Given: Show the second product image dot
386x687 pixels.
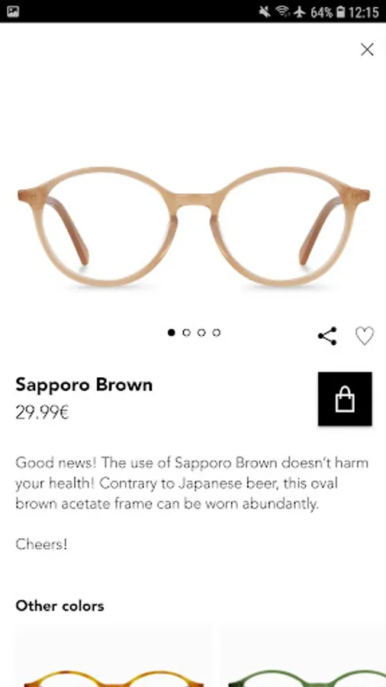Looking at the screenshot, I should click(x=186, y=333).
